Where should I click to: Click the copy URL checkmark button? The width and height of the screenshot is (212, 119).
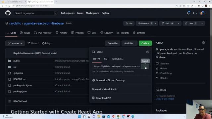[145, 66]
